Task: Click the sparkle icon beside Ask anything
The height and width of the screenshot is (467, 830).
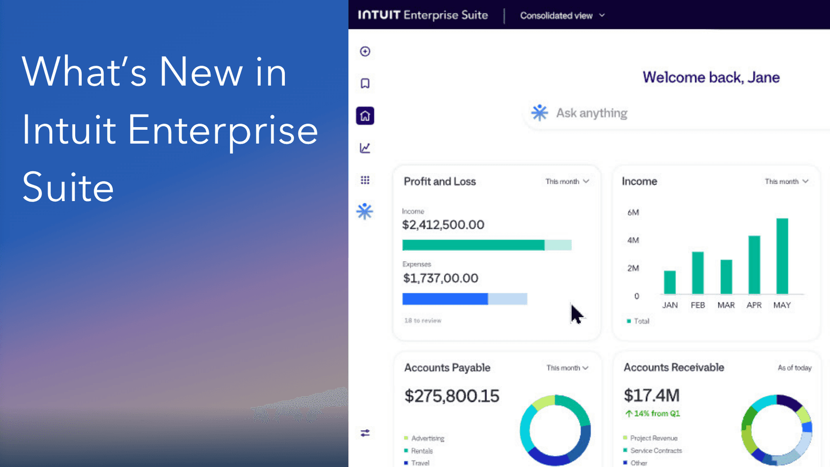Action: click(x=539, y=112)
